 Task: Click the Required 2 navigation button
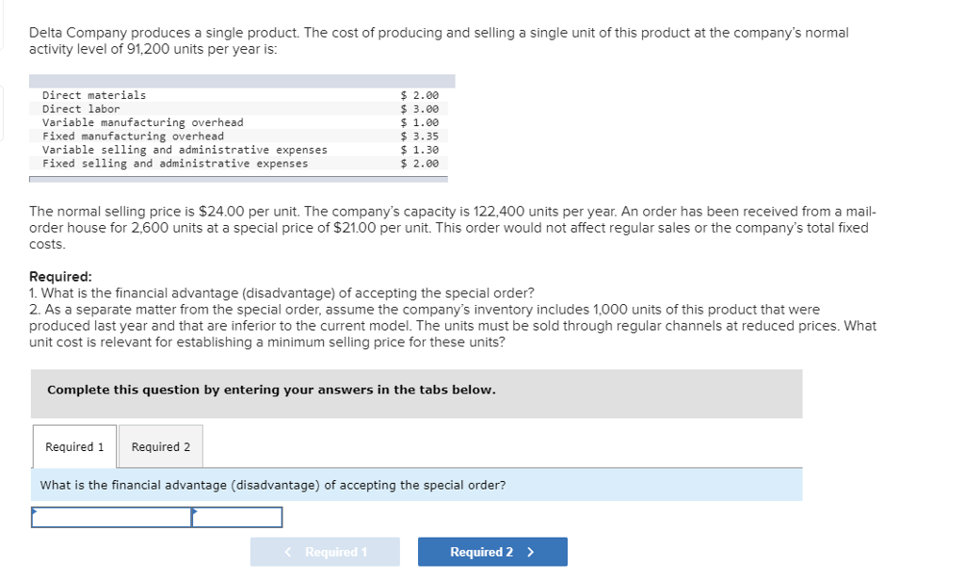click(x=492, y=552)
